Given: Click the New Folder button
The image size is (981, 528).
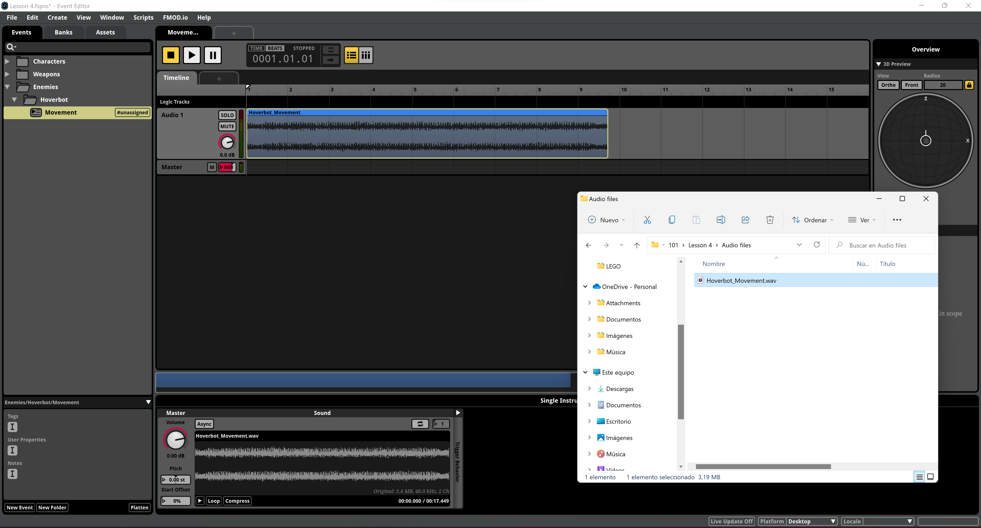Looking at the screenshot, I should (52, 508).
